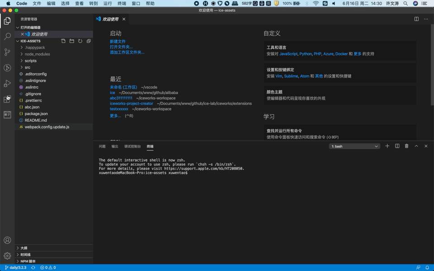Open the Search view in activity bar

tap(7, 36)
